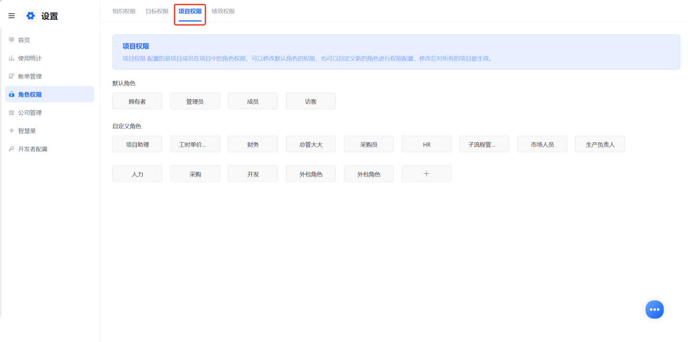This screenshot has width=688, height=342.
Task: Click the 自定义角色 section label
Action: coord(127,126)
